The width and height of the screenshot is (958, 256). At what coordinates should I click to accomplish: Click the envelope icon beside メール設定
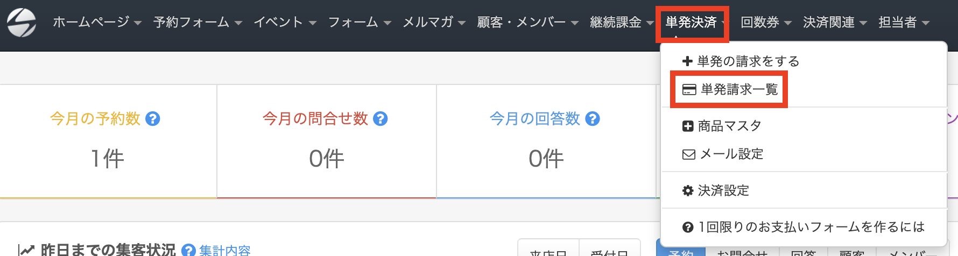688,154
